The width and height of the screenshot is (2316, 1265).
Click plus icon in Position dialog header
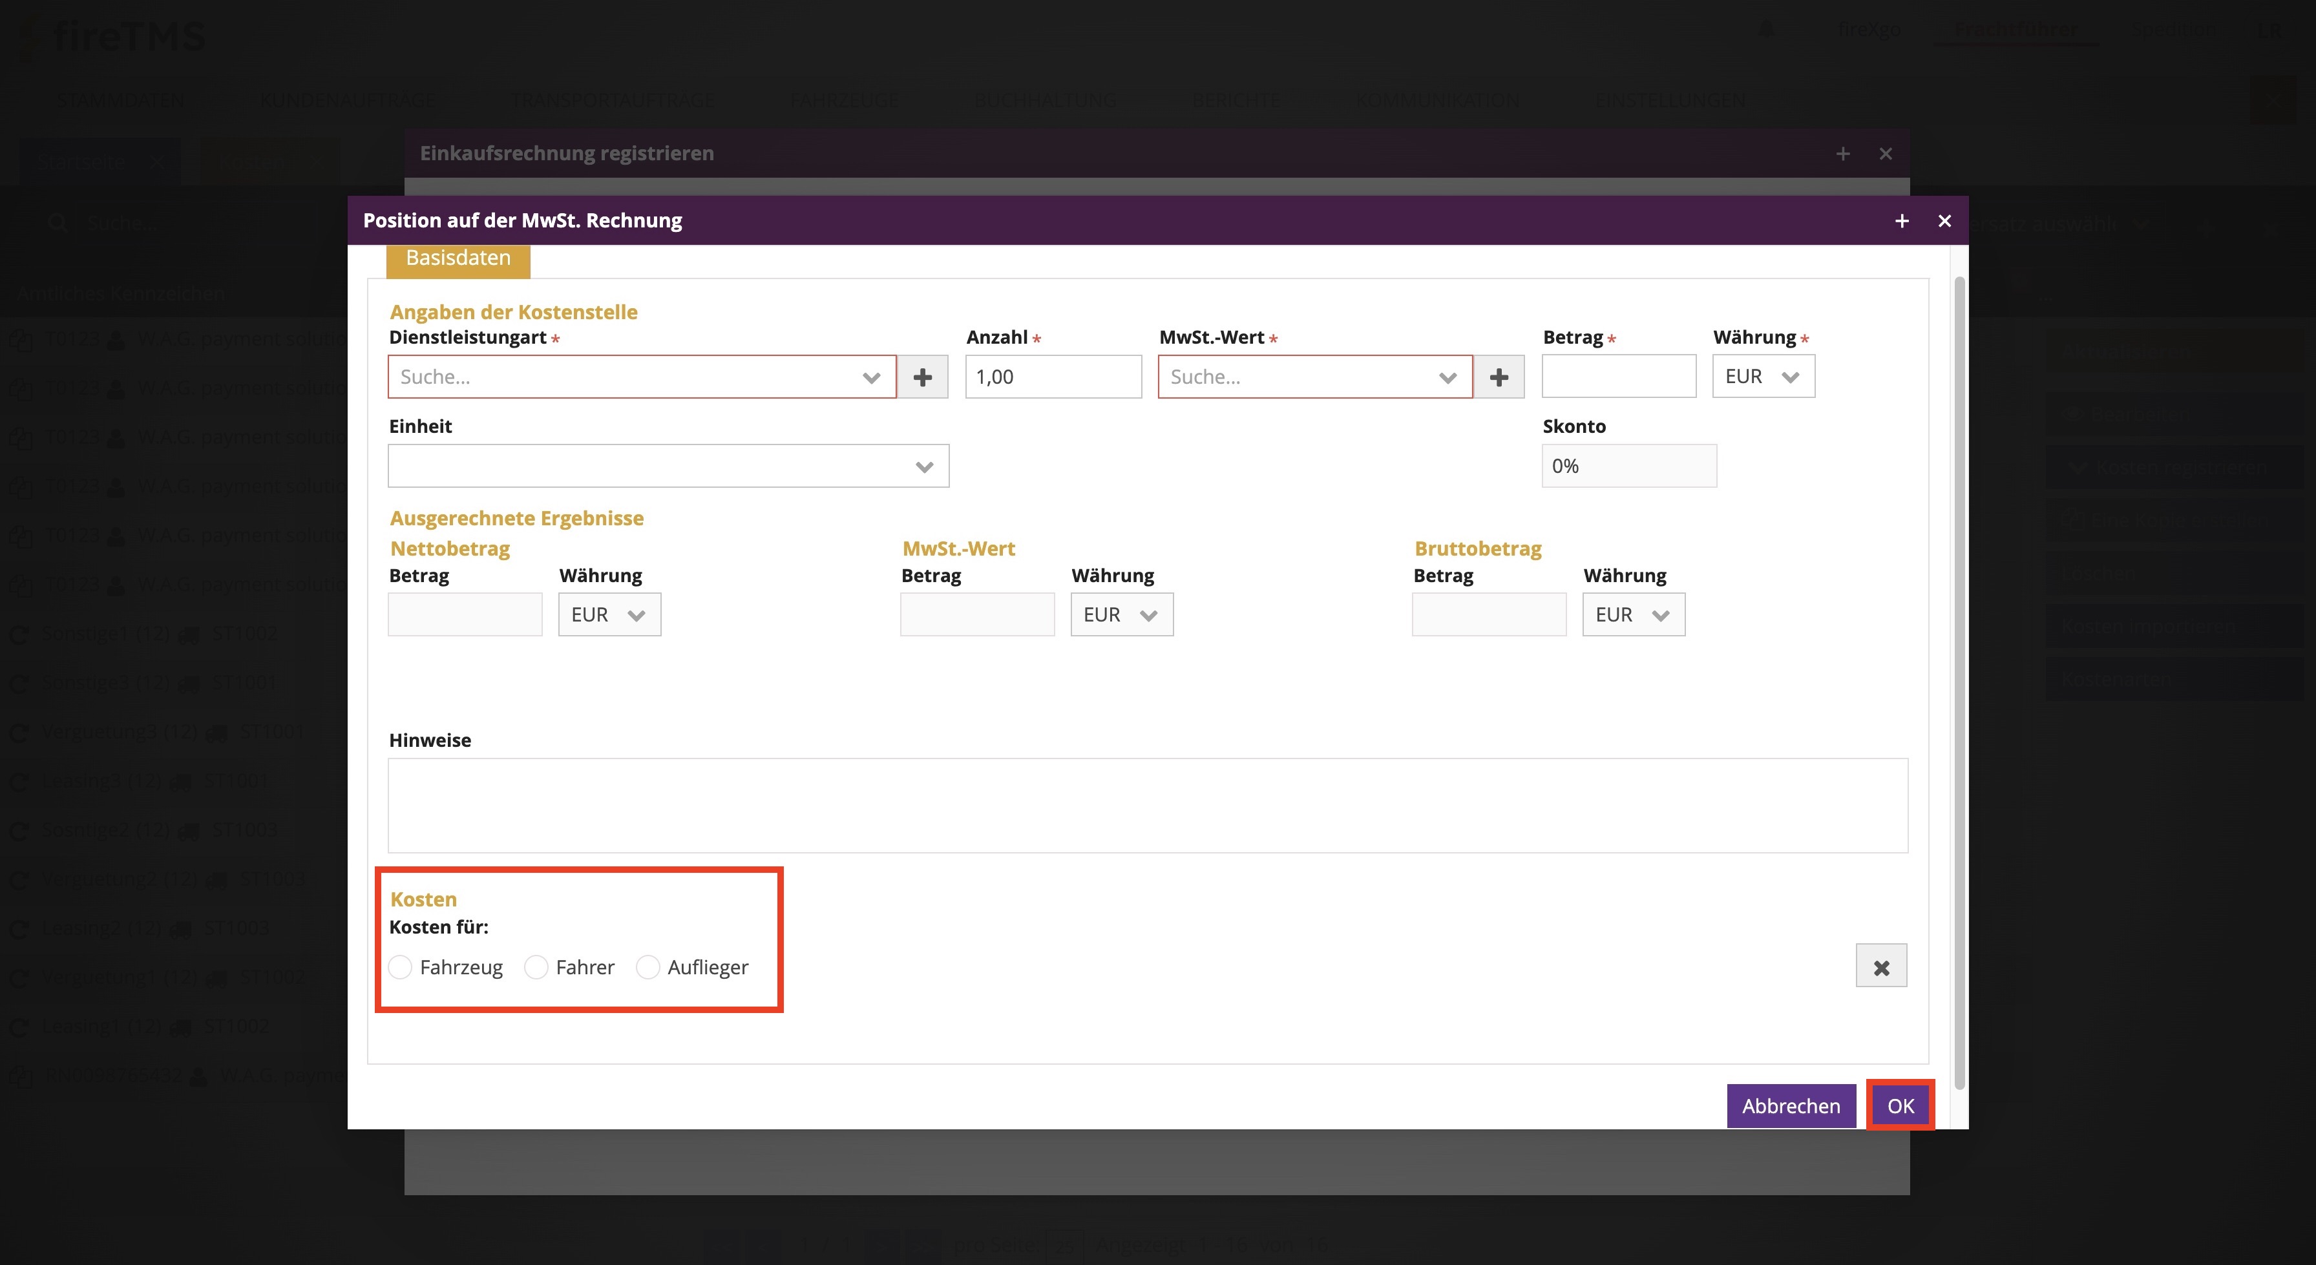click(1902, 221)
